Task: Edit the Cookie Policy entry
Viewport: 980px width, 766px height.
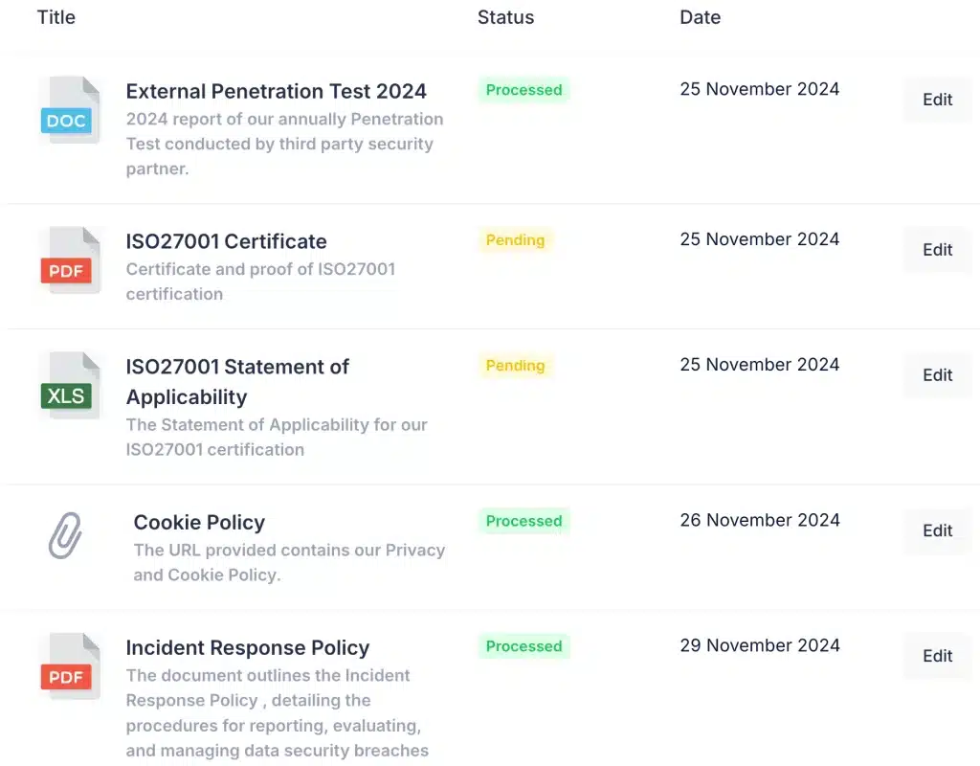Action: pos(937,530)
